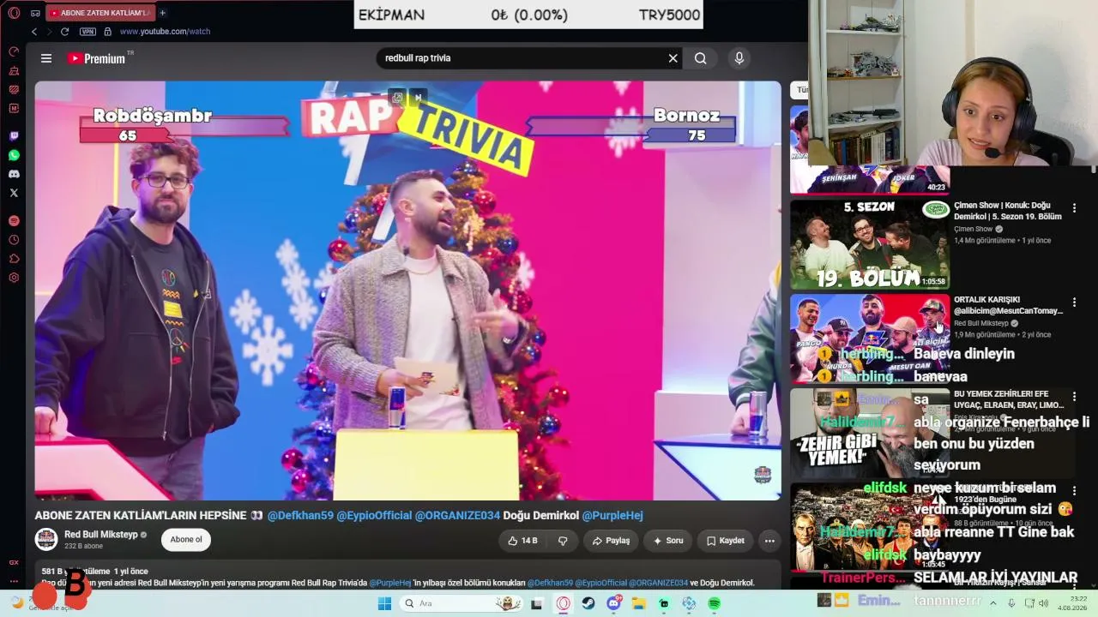This screenshot has height=617, width=1098.
Task: Subscribe with the Abone ol button
Action: (x=186, y=540)
